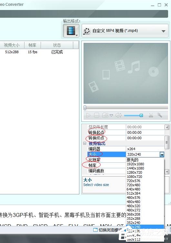Choose 720x576 in the size list

click(x=145, y=181)
